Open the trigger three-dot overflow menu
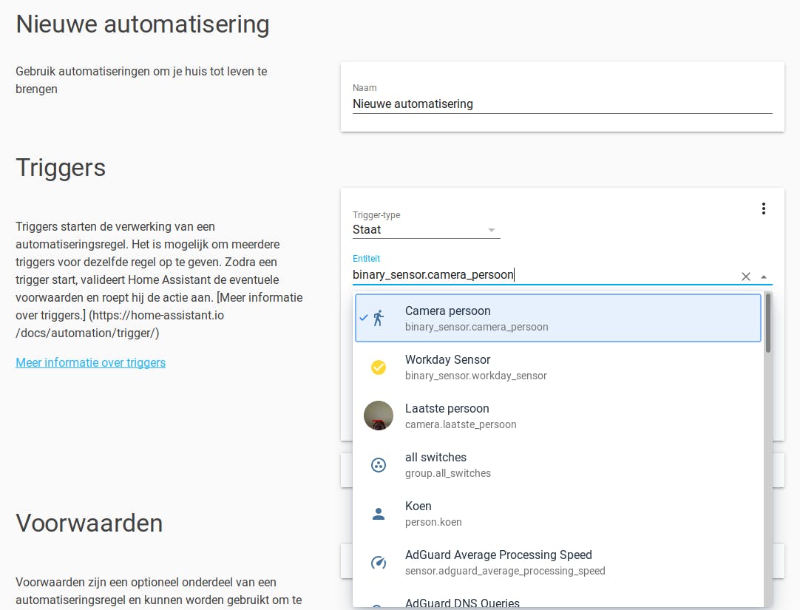Image resolution: width=800 pixels, height=610 pixels. coord(764,209)
